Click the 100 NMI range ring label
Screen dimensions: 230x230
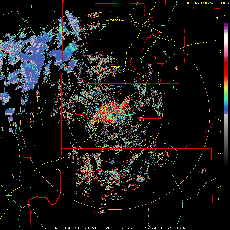[x=115, y=20]
